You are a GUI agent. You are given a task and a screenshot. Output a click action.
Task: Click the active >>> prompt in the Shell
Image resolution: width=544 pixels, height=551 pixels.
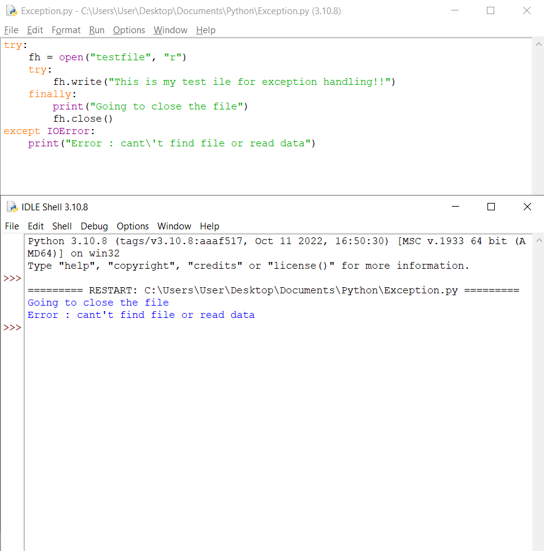click(x=11, y=327)
